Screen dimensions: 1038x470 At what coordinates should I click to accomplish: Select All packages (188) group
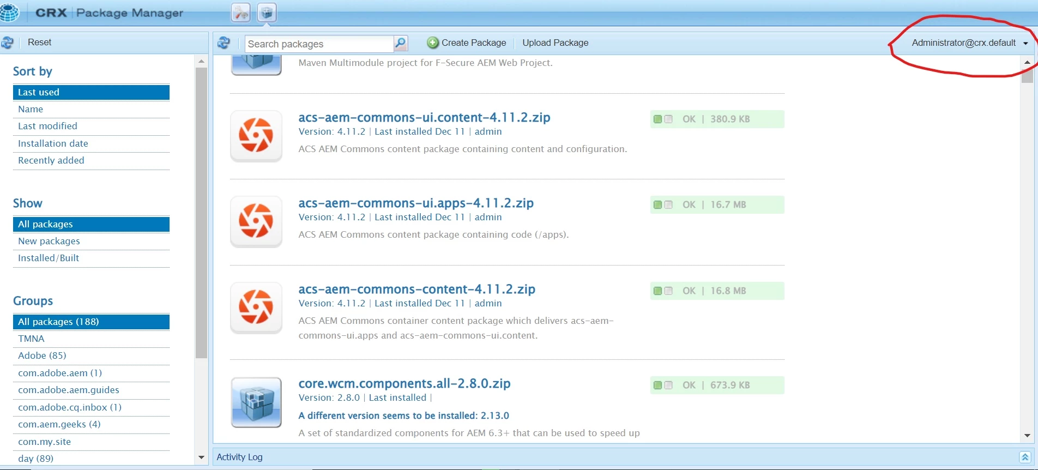click(91, 322)
